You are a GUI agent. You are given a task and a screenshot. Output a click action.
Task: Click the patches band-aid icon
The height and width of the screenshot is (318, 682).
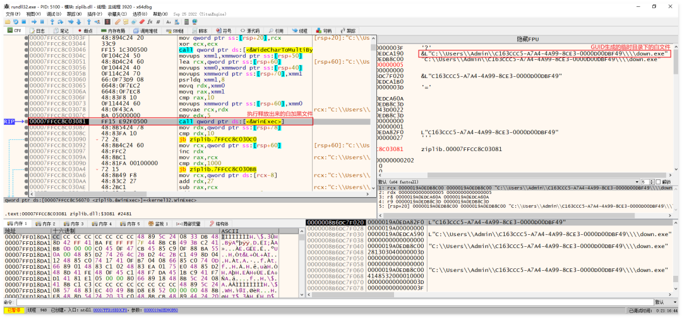pyautogui.click(x=118, y=21)
